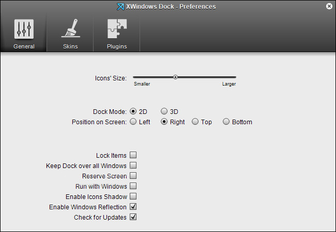
Task: Close the Preferences window
Action: (329, 6)
